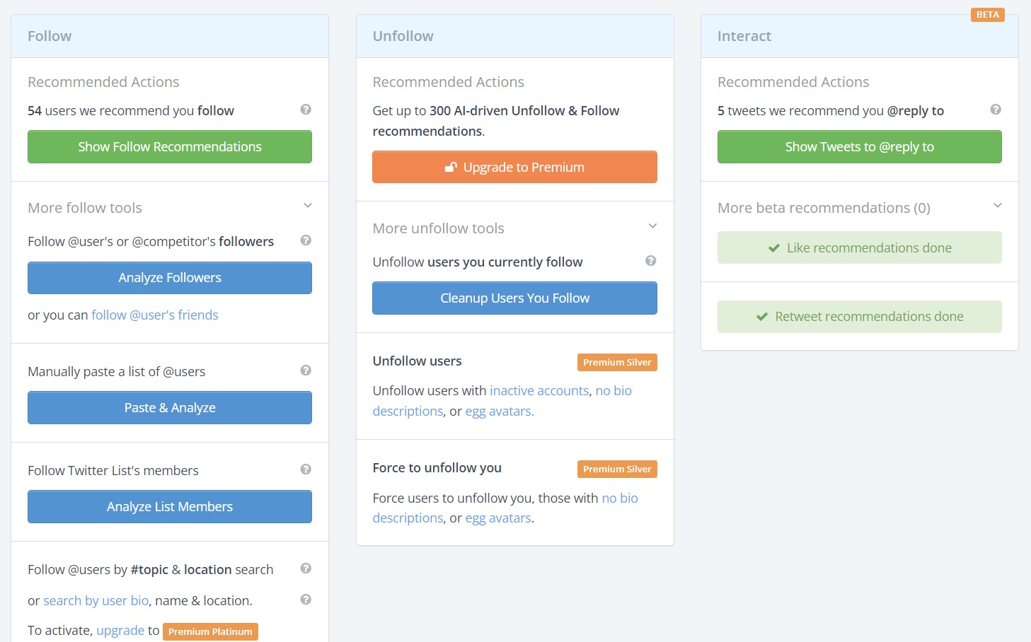
Task: Click the Force to unfollow you heading
Action: (437, 468)
